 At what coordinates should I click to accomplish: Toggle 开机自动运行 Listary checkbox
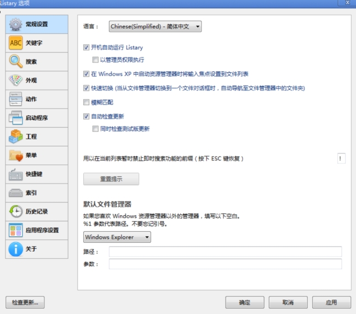[86, 47]
